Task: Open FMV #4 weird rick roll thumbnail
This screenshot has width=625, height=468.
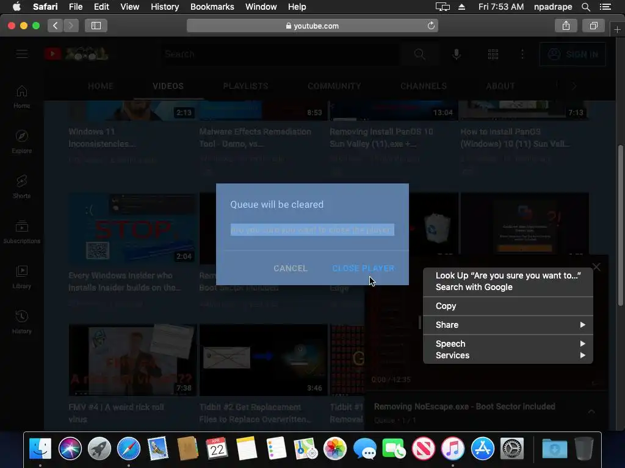Action: pos(132,360)
